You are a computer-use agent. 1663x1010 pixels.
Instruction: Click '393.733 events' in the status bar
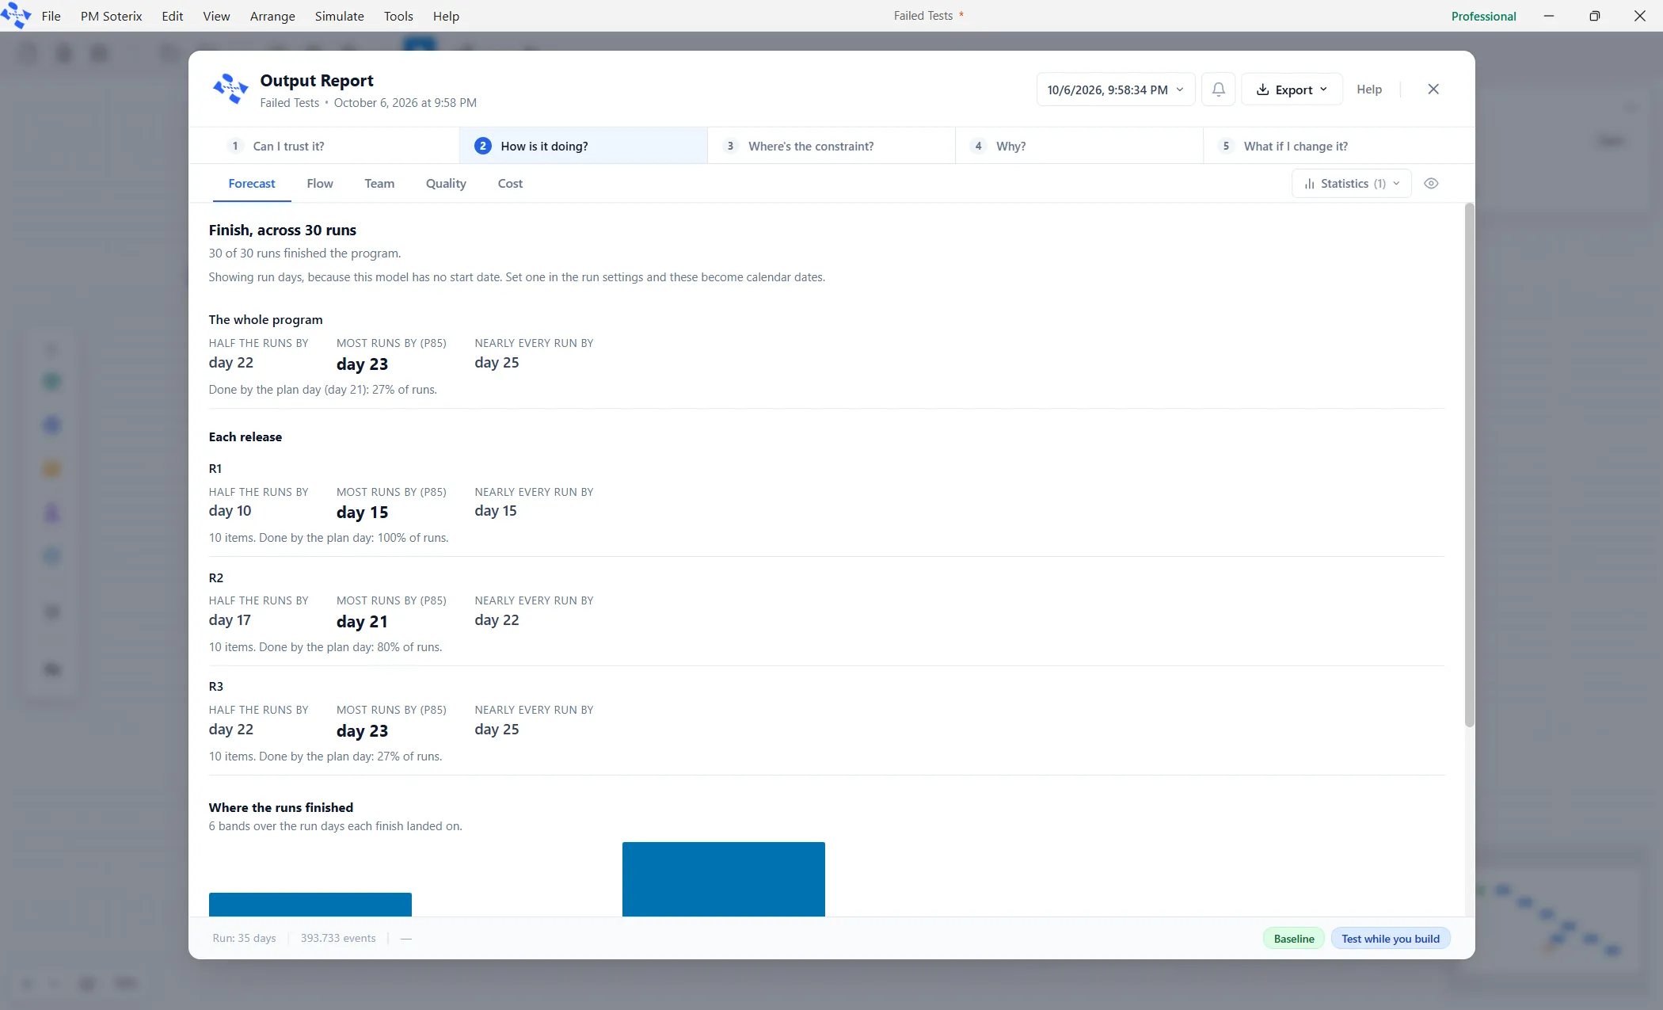click(338, 939)
